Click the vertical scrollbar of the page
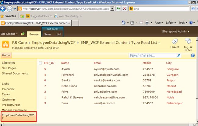Screen dimensions: 198x126 pyautogui.click(x=197, y=80)
